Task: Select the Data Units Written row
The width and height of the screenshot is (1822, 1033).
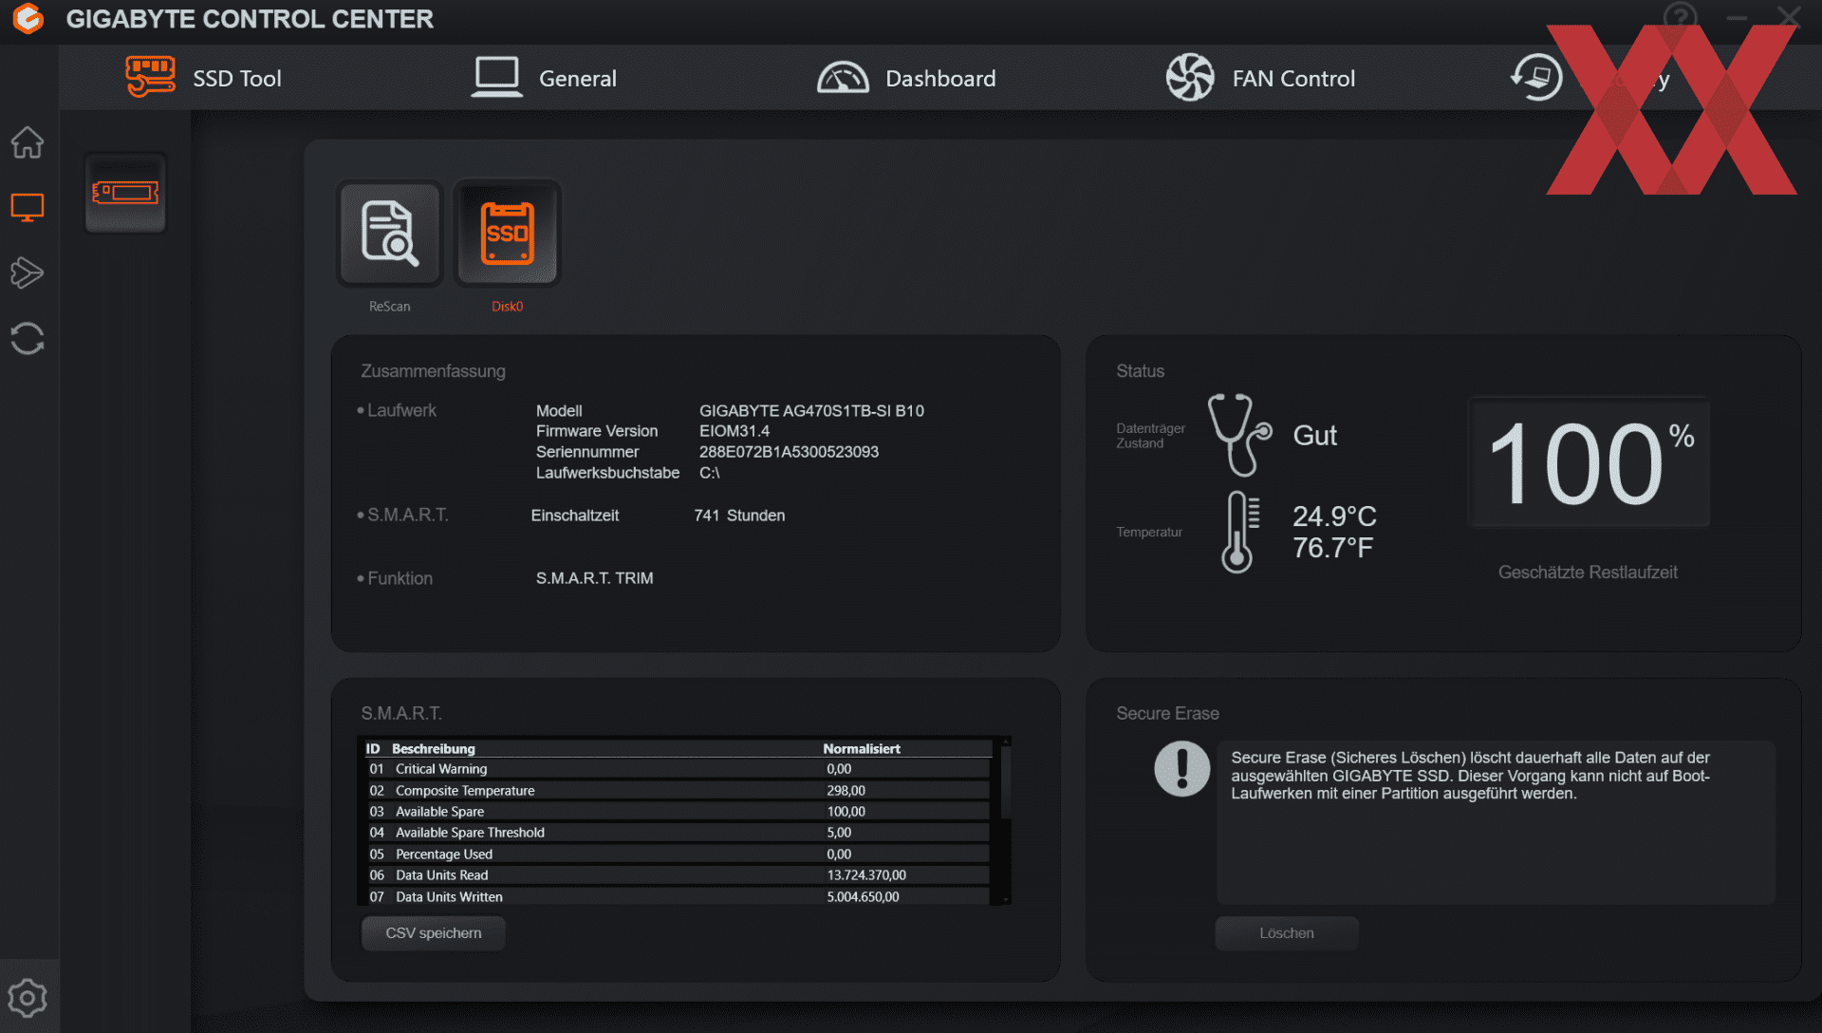Action: click(678, 897)
